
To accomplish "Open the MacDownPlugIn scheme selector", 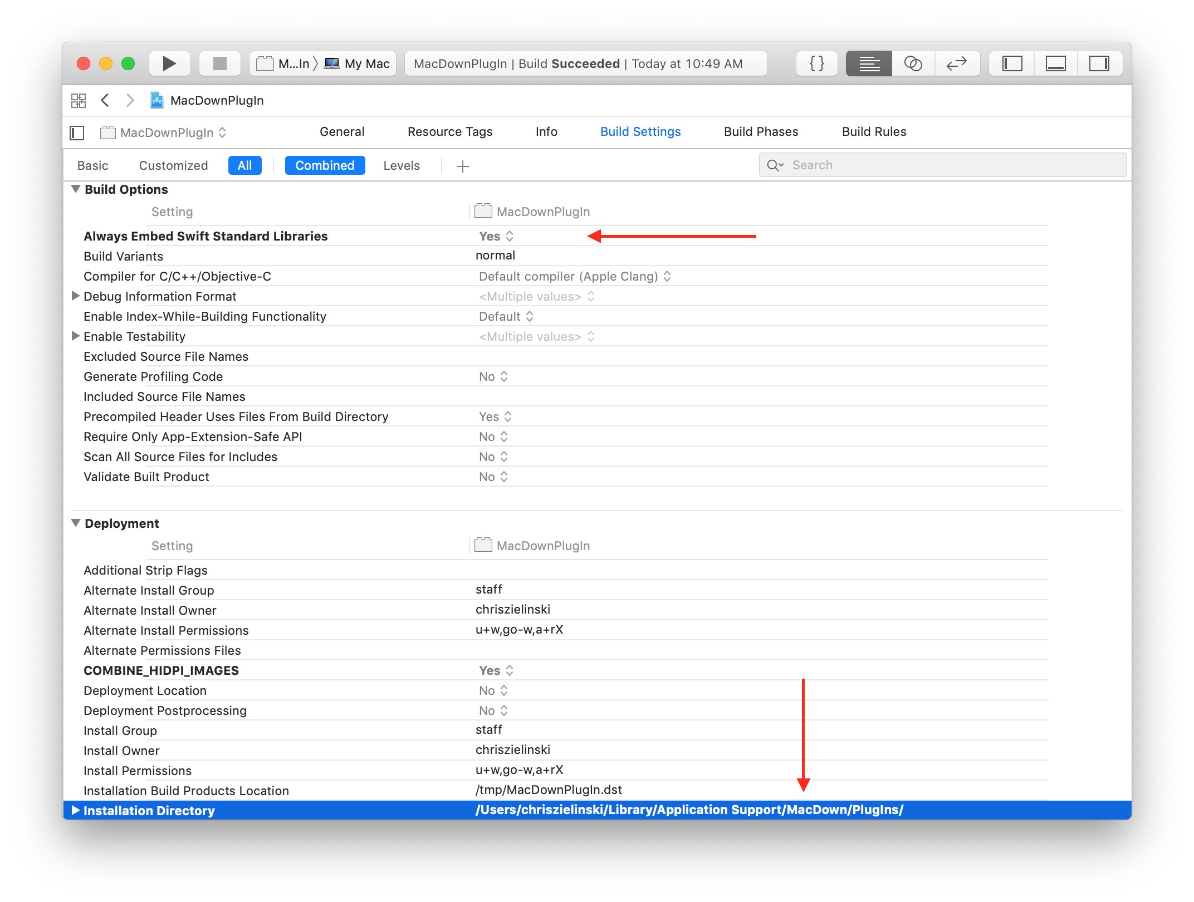I will click(x=284, y=63).
